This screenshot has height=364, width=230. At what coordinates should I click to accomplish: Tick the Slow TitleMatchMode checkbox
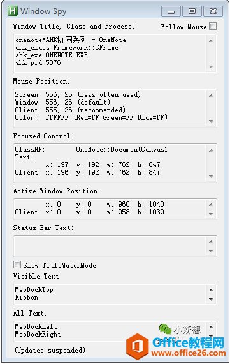tap(17, 265)
